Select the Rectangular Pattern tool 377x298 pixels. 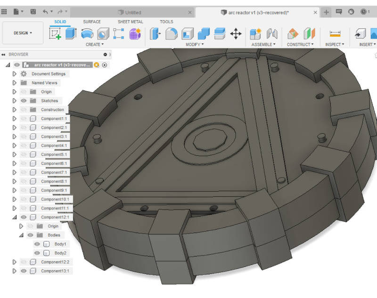(x=119, y=33)
